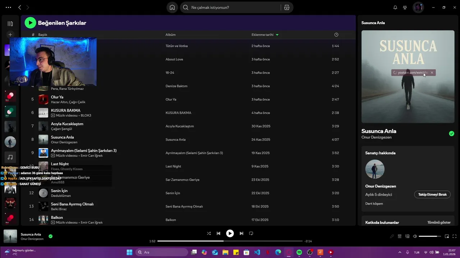Toggle shuffle playback
Viewport: 460px width, 258px height.
click(x=209, y=233)
